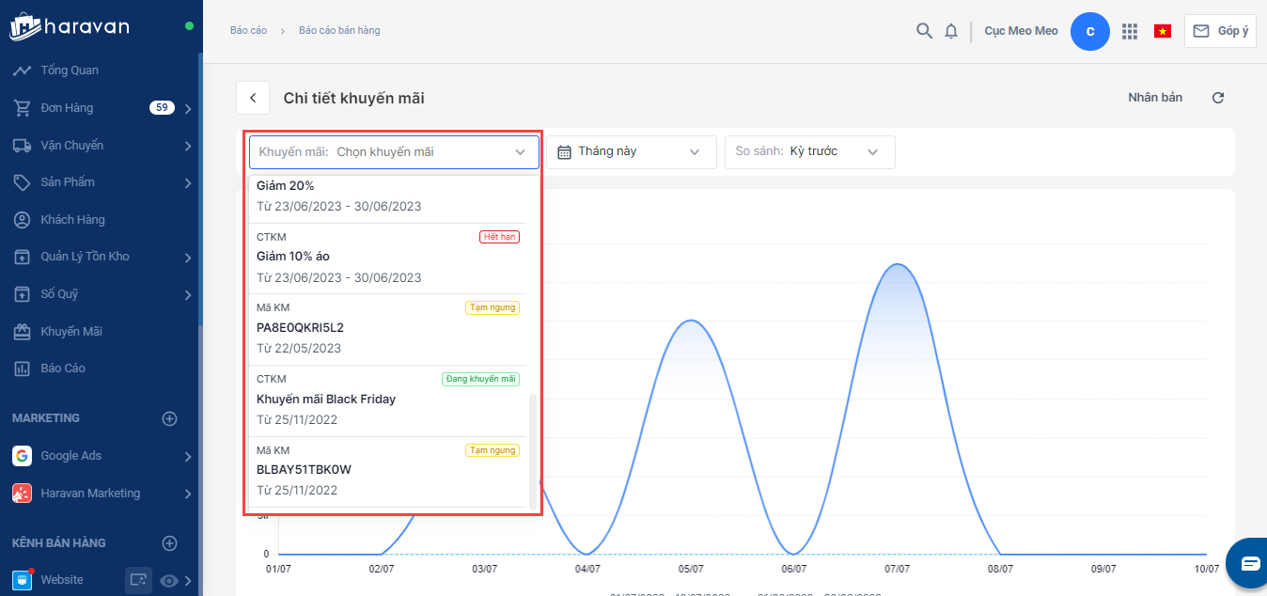
Task: Click the refresh report icon
Action: pos(1218,98)
